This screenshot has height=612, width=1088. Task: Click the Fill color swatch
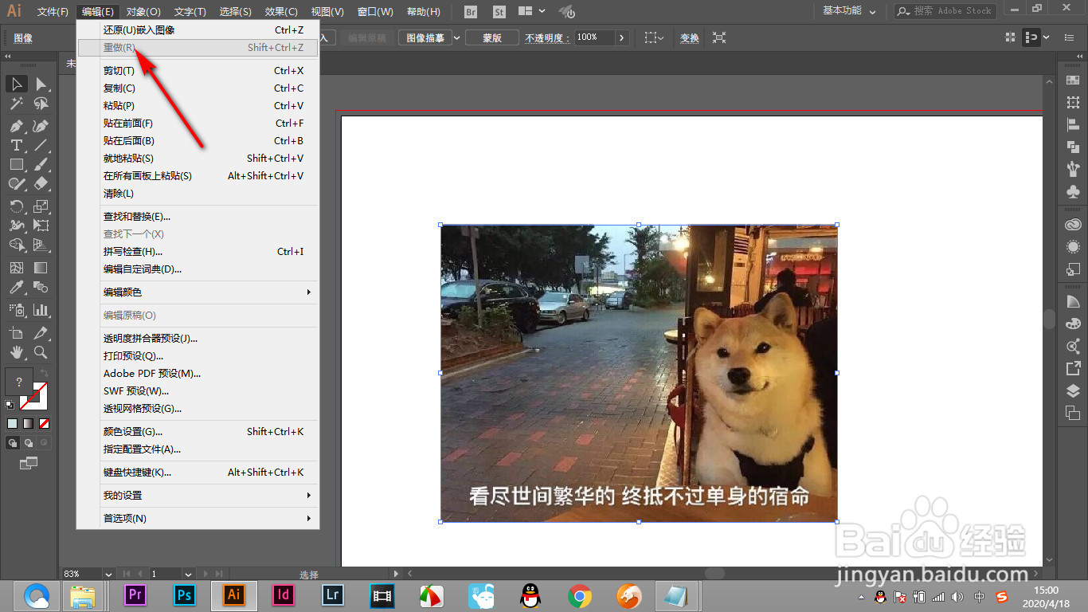click(x=19, y=382)
